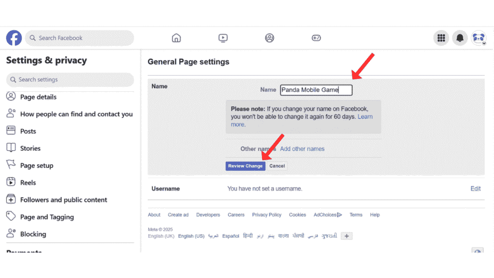494x278 pixels.
Task: Switch language to Español
Action: pos(231,236)
